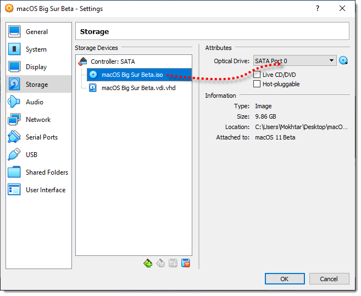361x296 pixels.
Task: Click the Type value Image
Action: tap(263, 106)
